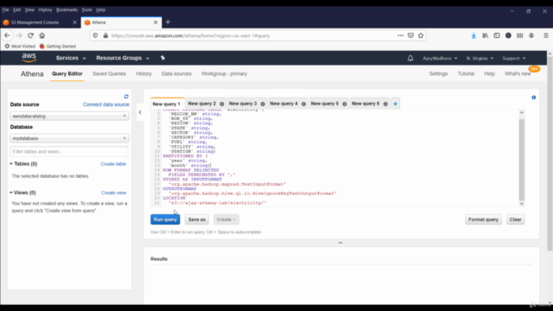
Task: Collapse the left panel with chevron
Action: click(x=140, y=112)
